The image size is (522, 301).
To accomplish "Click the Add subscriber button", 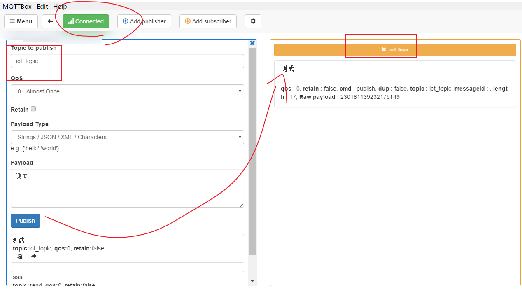I will (208, 21).
